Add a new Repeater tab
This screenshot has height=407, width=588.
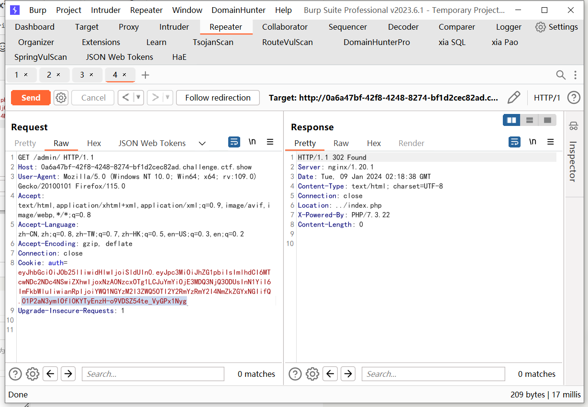[x=145, y=75]
